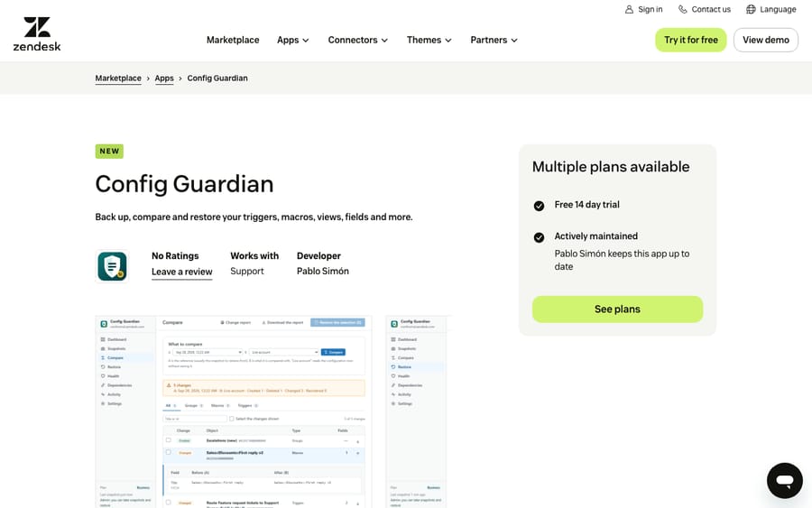
Task: Open the second partially visible screenshot thumbnail
Action: click(x=419, y=411)
